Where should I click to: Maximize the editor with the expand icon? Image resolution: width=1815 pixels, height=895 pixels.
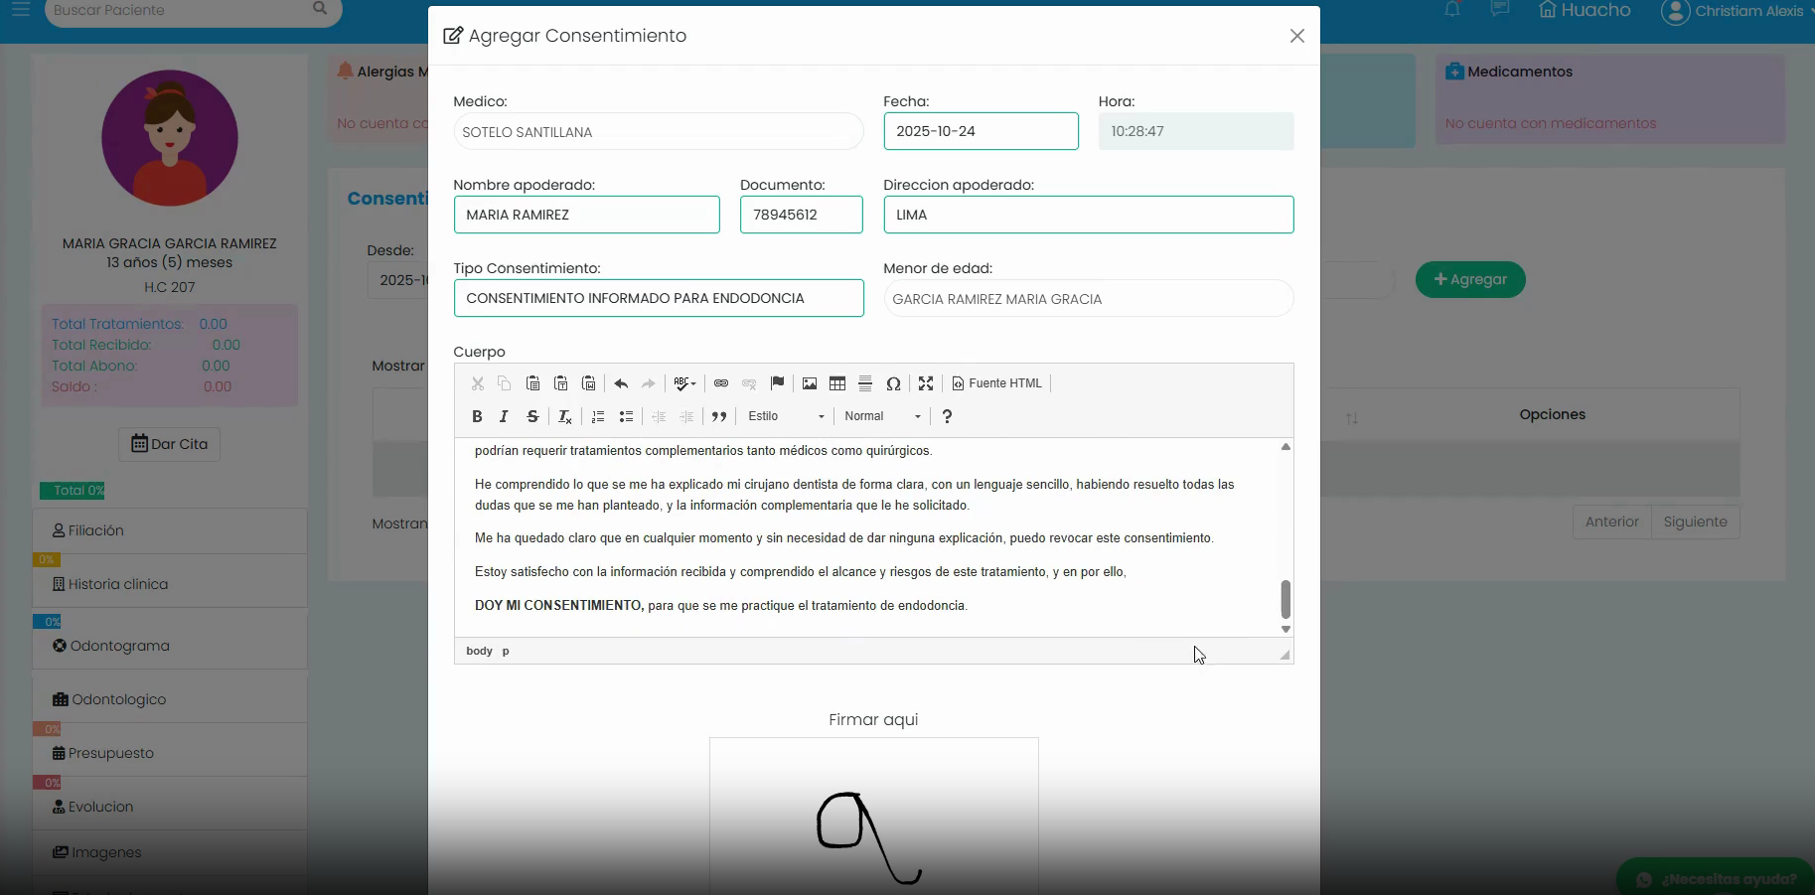(x=926, y=383)
